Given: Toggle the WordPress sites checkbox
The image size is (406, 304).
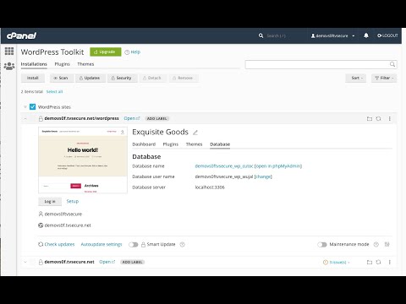Looking at the screenshot, I should click(33, 107).
